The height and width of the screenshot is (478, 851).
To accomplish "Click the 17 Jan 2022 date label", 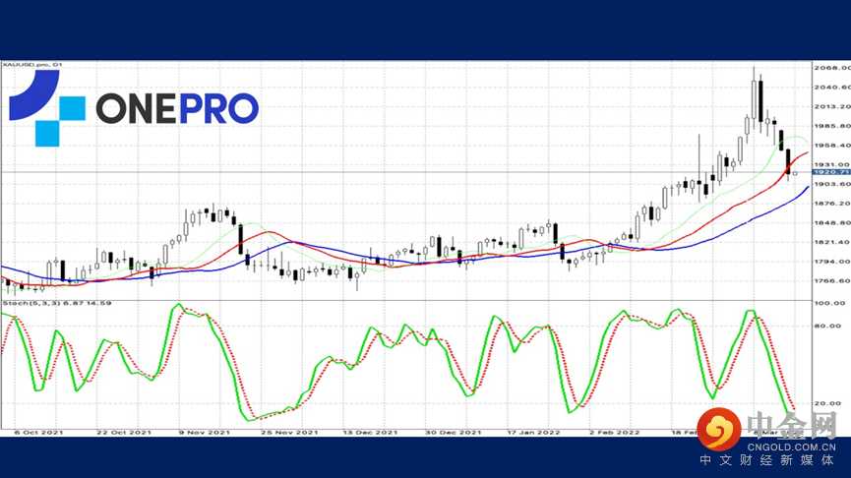I will (534, 433).
